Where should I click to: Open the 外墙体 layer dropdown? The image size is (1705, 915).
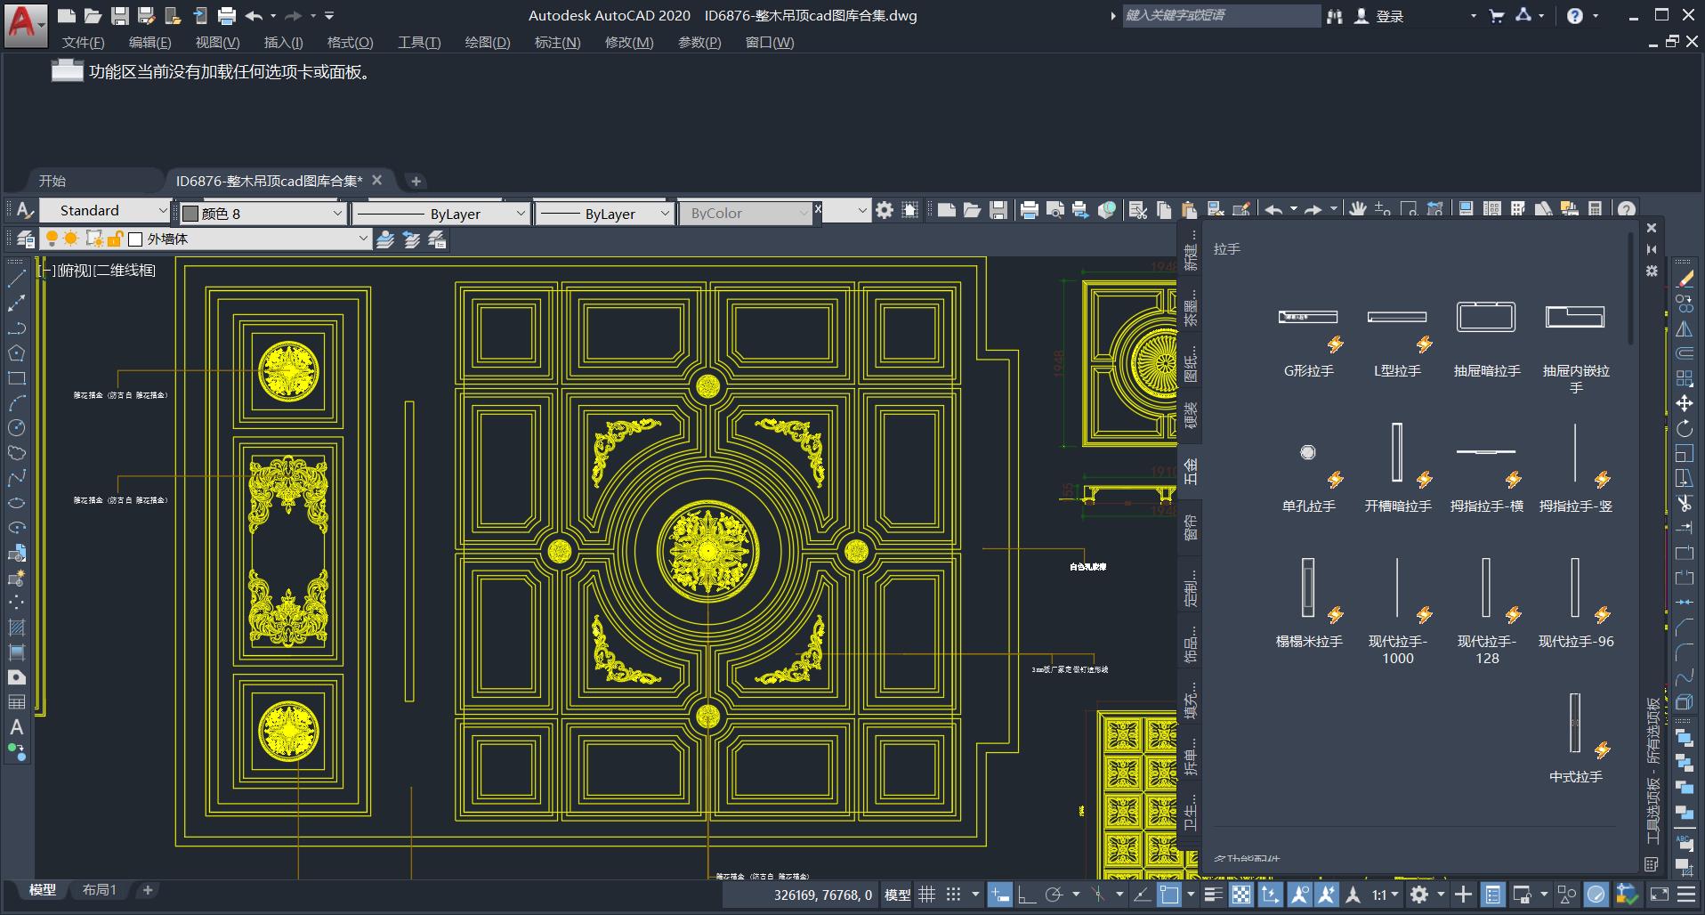point(362,239)
